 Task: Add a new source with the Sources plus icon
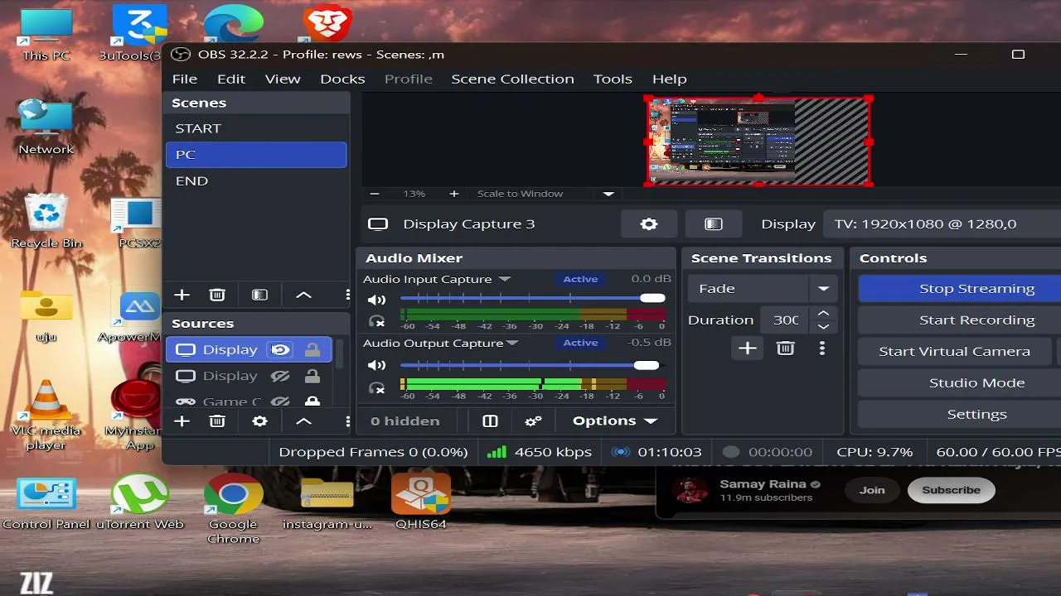[x=182, y=421]
